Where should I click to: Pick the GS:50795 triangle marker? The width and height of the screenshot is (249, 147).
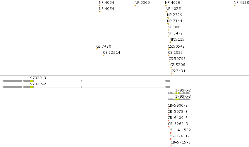pyautogui.click(x=169, y=62)
